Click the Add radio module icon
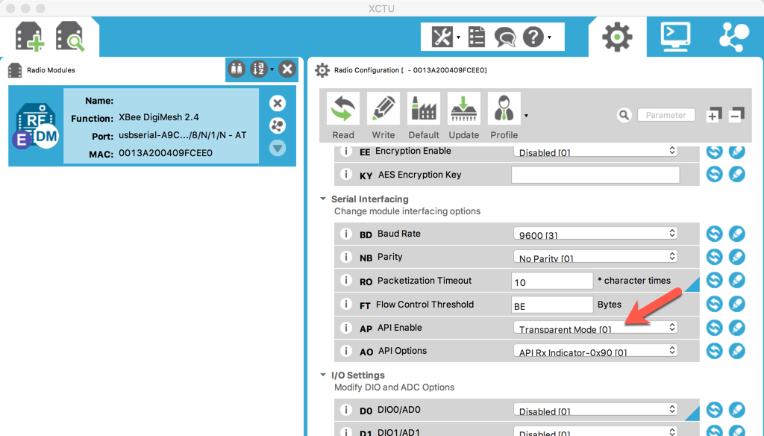Screen dimensions: 764x436 tap(30, 37)
